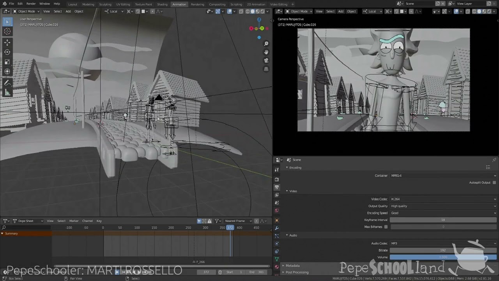Switch to the Compositing workspace tab

click(217, 4)
